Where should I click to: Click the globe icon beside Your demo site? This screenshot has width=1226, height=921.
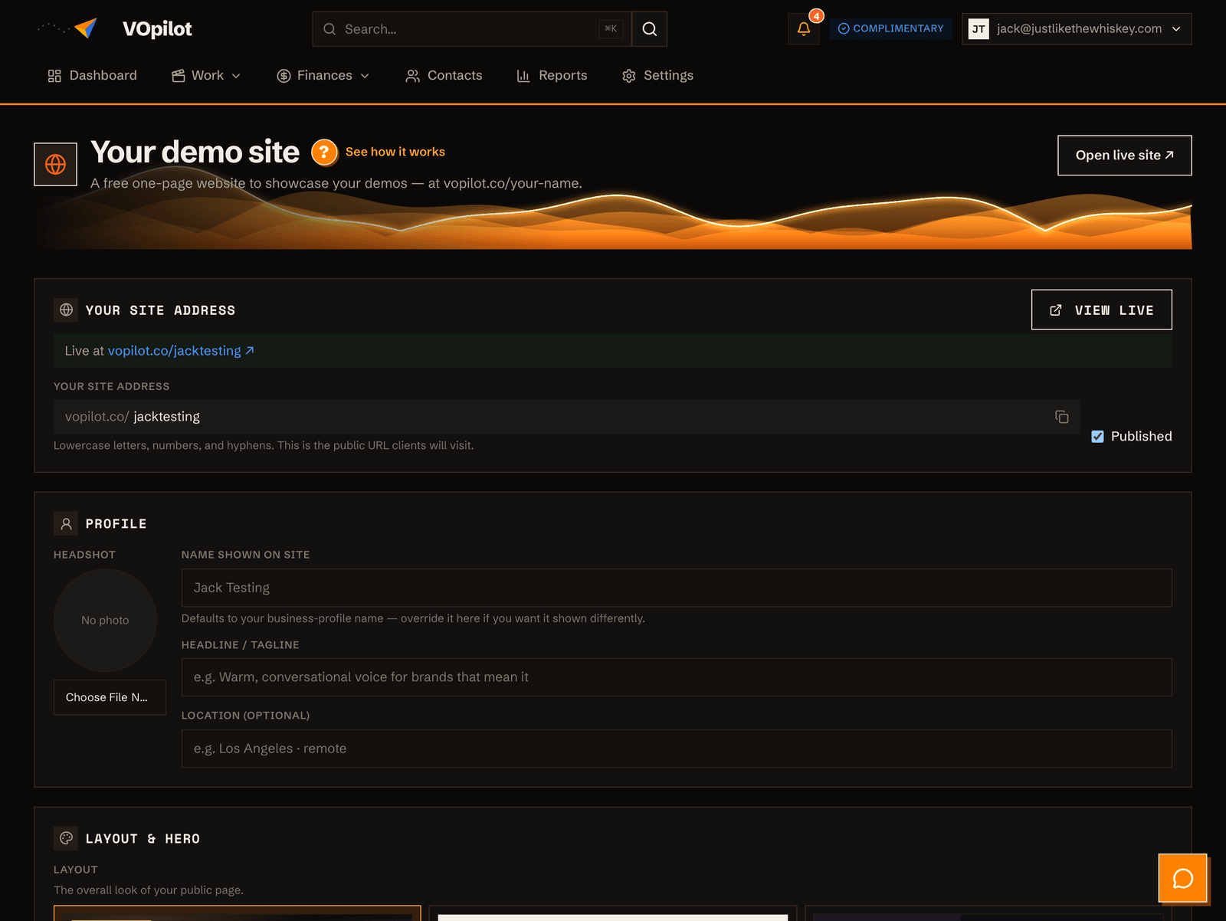click(55, 164)
